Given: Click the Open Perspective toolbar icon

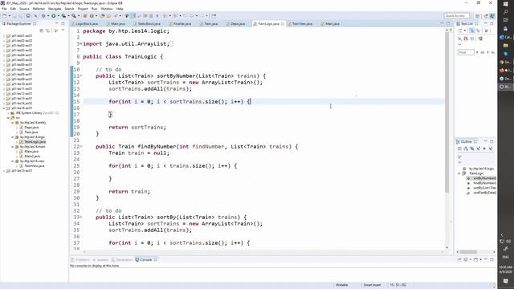Looking at the screenshot, I should click(478, 16).
